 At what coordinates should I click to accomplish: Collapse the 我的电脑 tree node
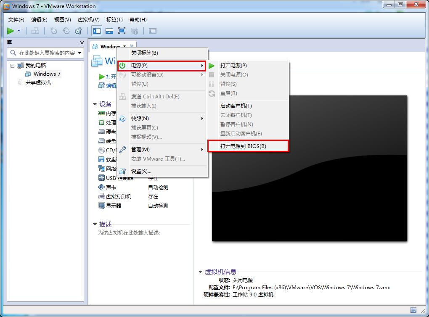(12, 66)
